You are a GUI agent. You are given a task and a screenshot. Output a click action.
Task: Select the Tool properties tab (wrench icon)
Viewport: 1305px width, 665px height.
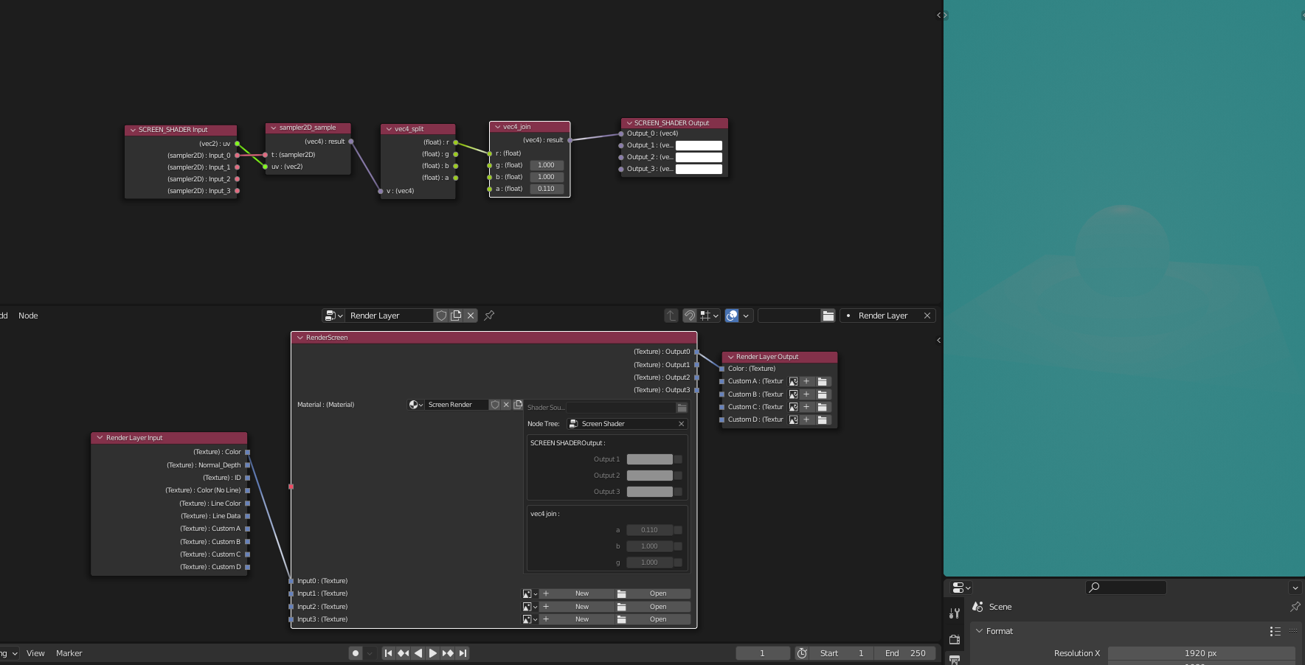pos(955,613)
